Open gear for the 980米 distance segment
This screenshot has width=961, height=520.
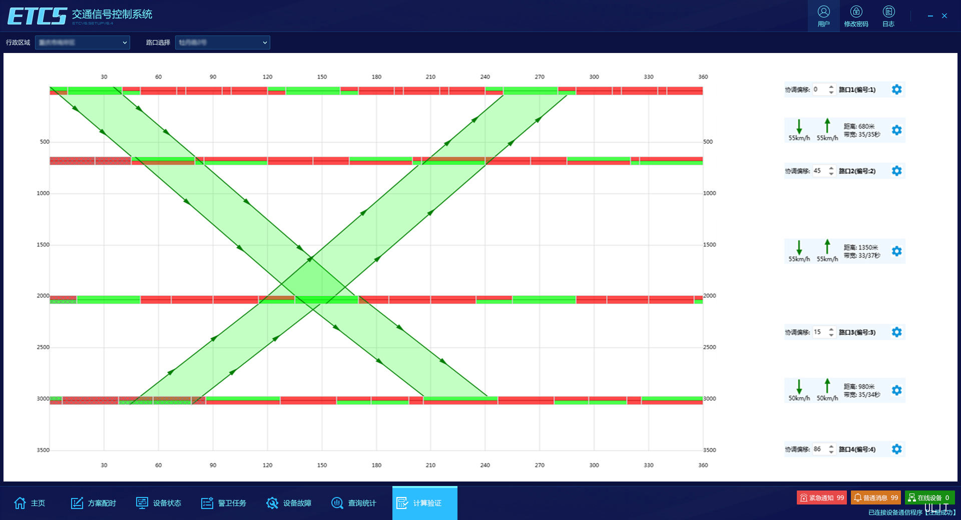point(896,390)
